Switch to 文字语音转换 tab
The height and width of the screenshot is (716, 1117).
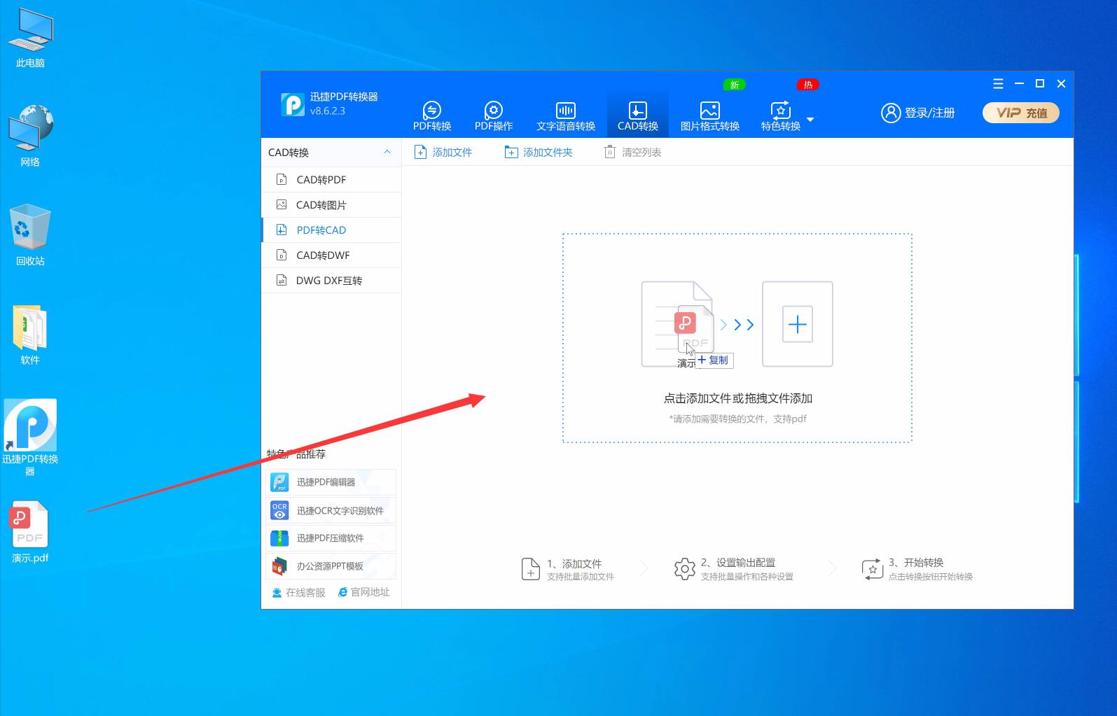pyautogui.click(x=566, y=116)
